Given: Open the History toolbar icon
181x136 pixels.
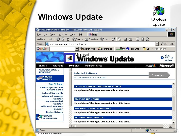Looking at the screenshot, I should [113, 39].
